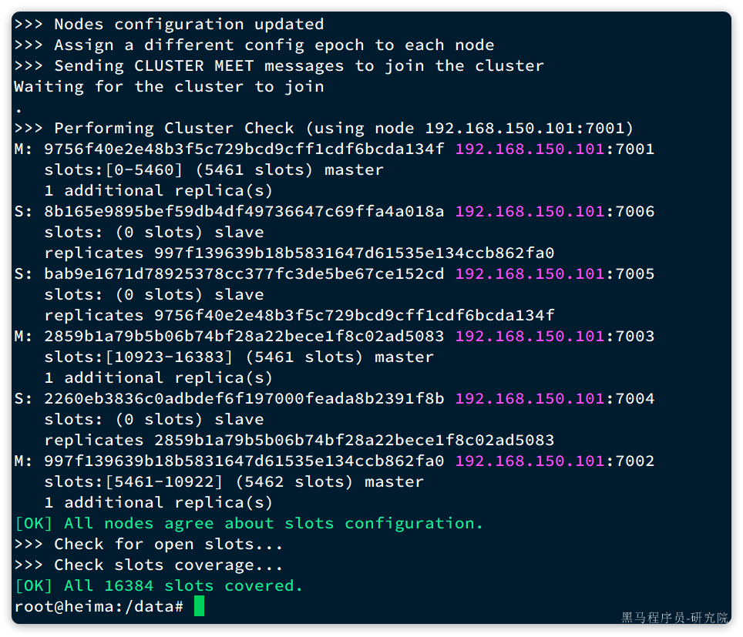Screen dimensions: 743x637
Task: Click the "Check slots coverage..." line
Action: pos(148,565)
